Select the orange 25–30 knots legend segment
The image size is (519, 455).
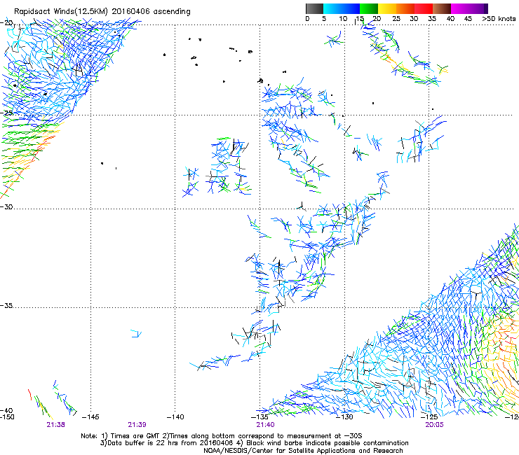click(x=405, y=8)
